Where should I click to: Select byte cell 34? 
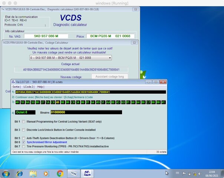click(x=78, y=102)
